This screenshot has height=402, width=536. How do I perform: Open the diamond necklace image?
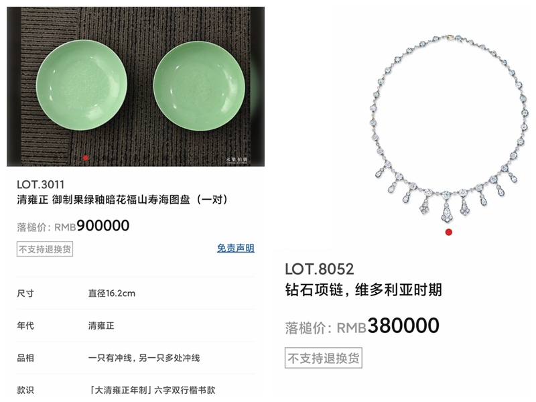(x=449, y=129)
